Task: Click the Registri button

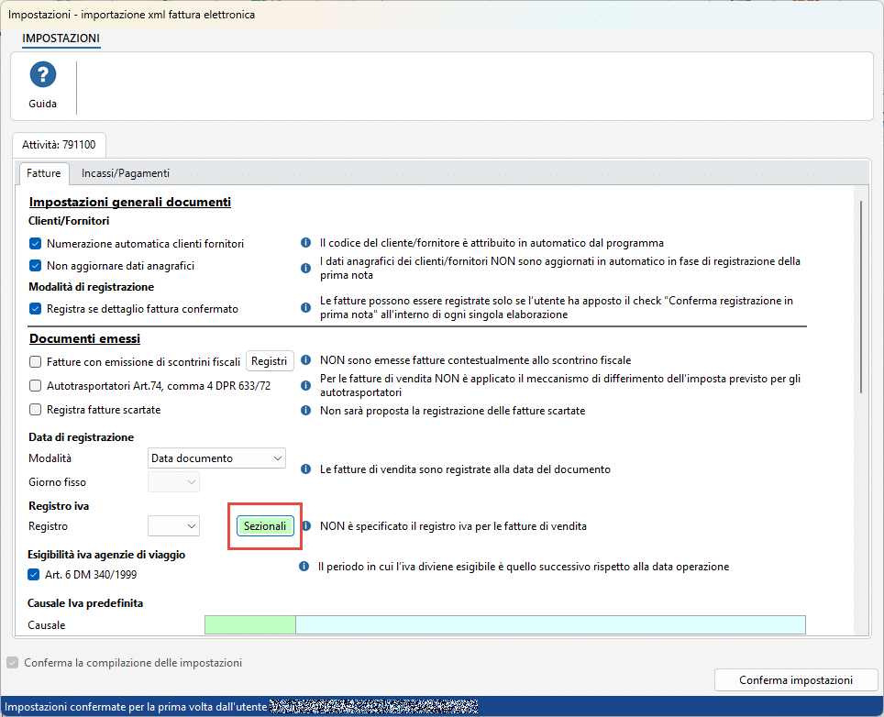Action: [x=270, y=361]
